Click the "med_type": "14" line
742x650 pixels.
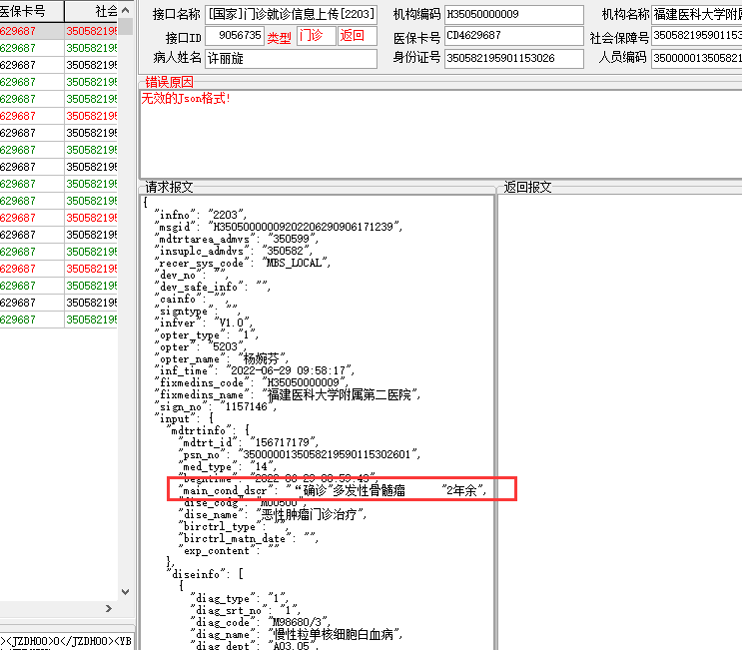point(227,467)
